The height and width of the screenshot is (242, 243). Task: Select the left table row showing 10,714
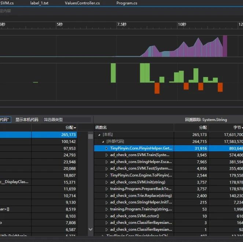(38, 196)
